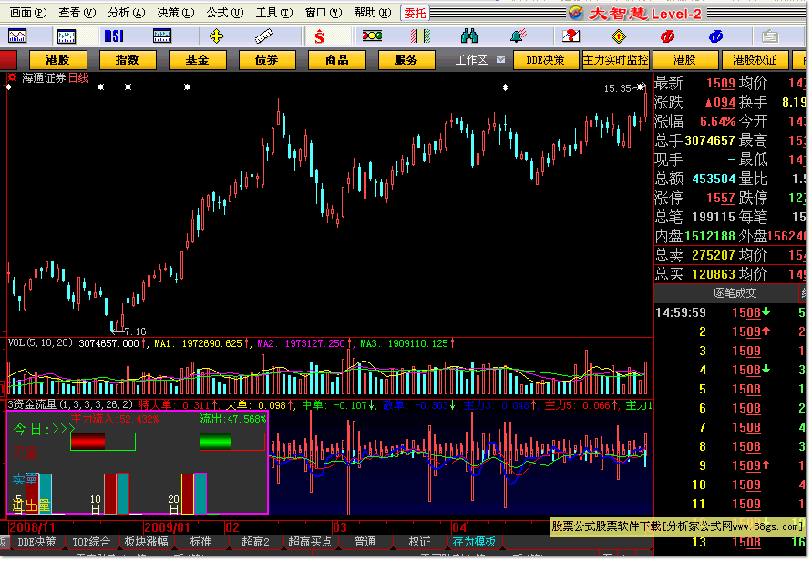
Task: Click the first star marker above chart
Action: click(101, 87)
